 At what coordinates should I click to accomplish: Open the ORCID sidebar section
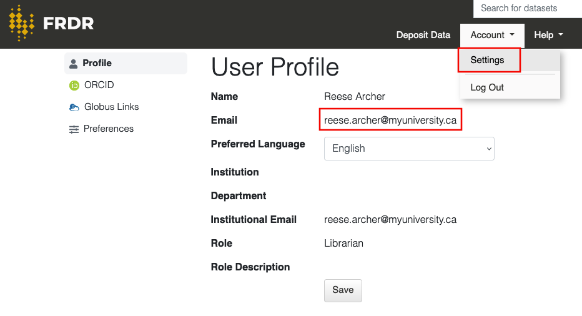click(126, 85)
